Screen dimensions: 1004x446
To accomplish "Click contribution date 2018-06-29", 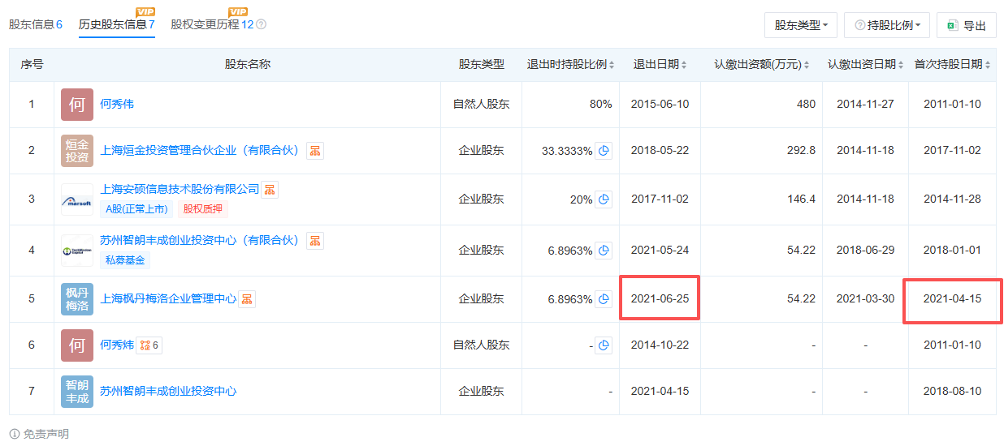I will click(865, 251).
